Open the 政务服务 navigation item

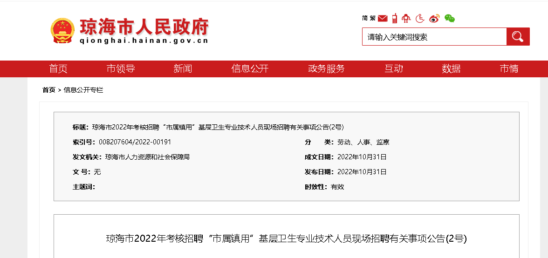click(326, 69)
